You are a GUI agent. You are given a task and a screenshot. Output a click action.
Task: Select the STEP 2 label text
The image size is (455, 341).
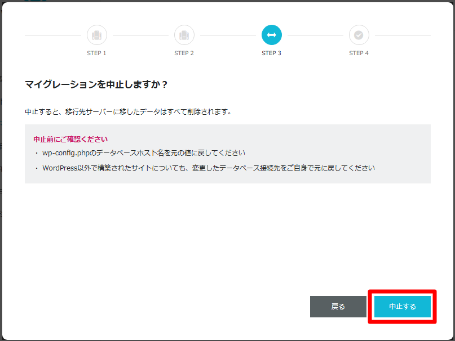pyautogui.click(x=184, y=52)
